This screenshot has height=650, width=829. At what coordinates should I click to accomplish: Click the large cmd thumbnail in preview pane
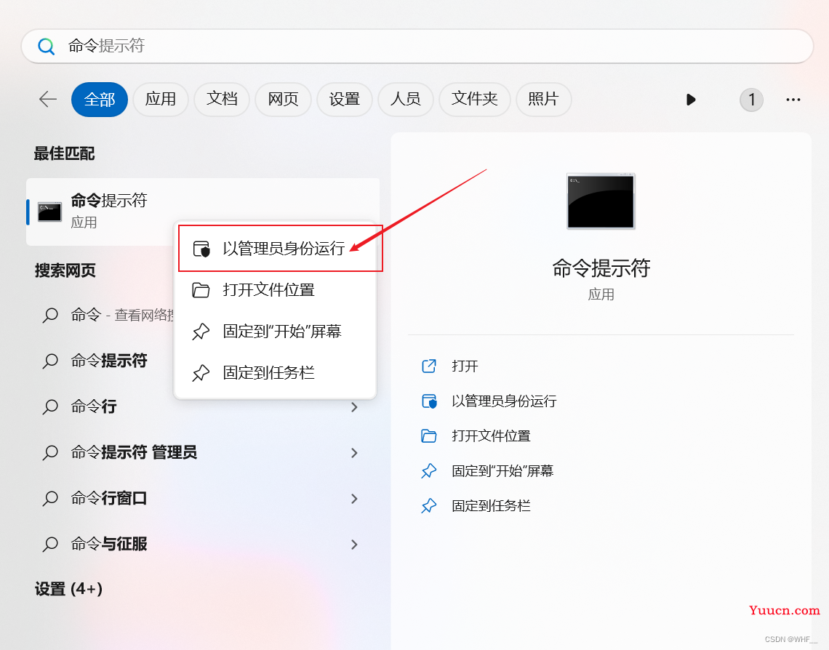point(601,201)
